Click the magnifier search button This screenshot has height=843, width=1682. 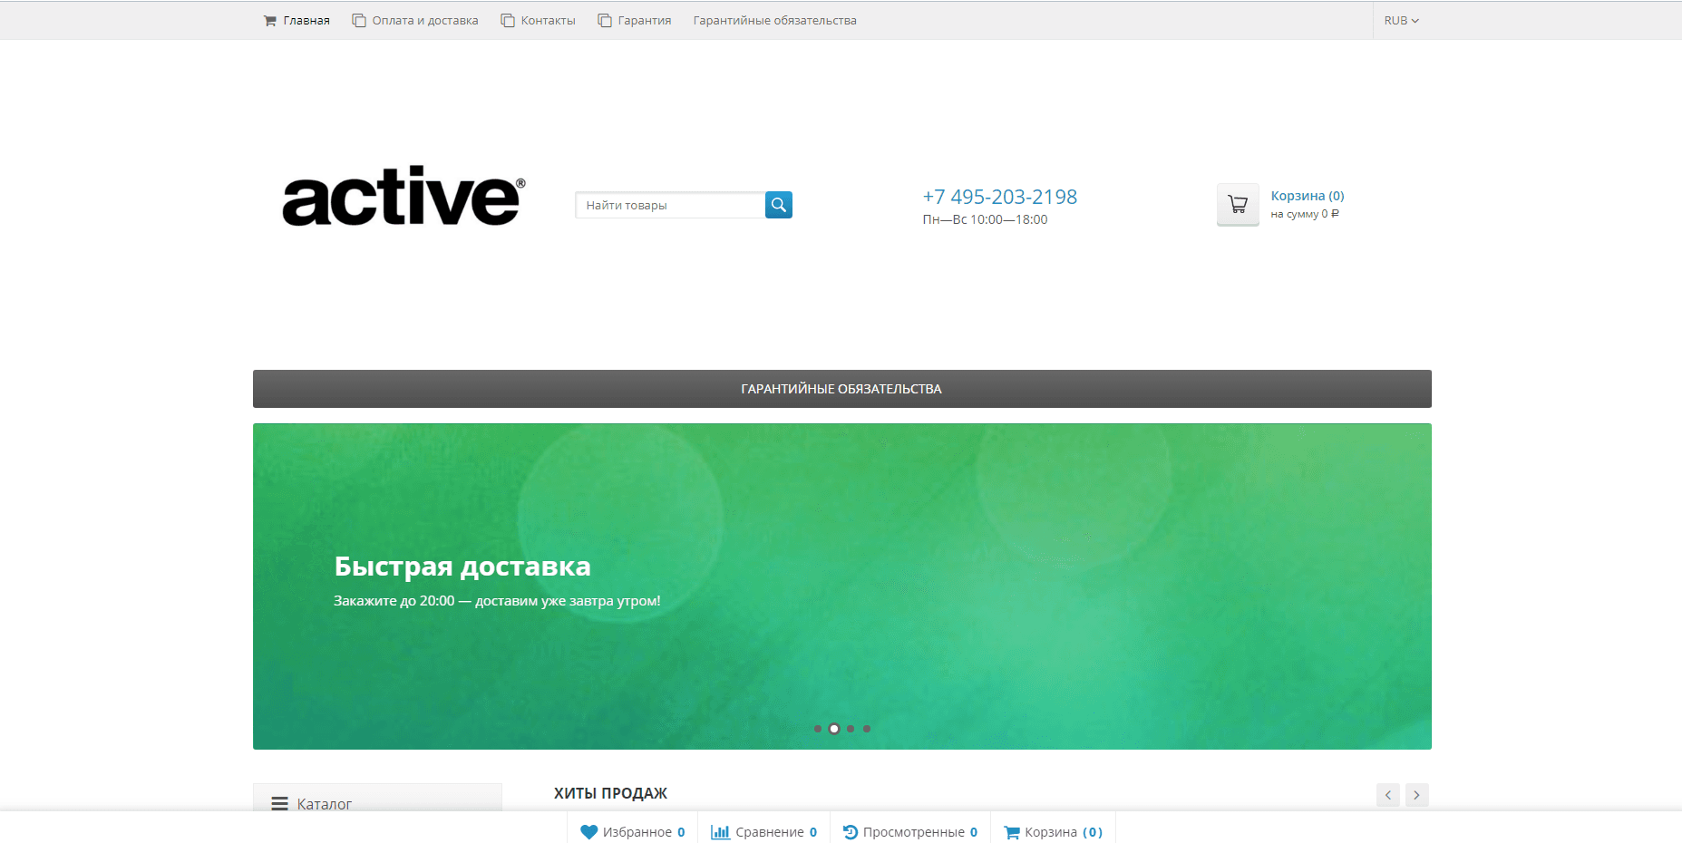tap(778, 205)
